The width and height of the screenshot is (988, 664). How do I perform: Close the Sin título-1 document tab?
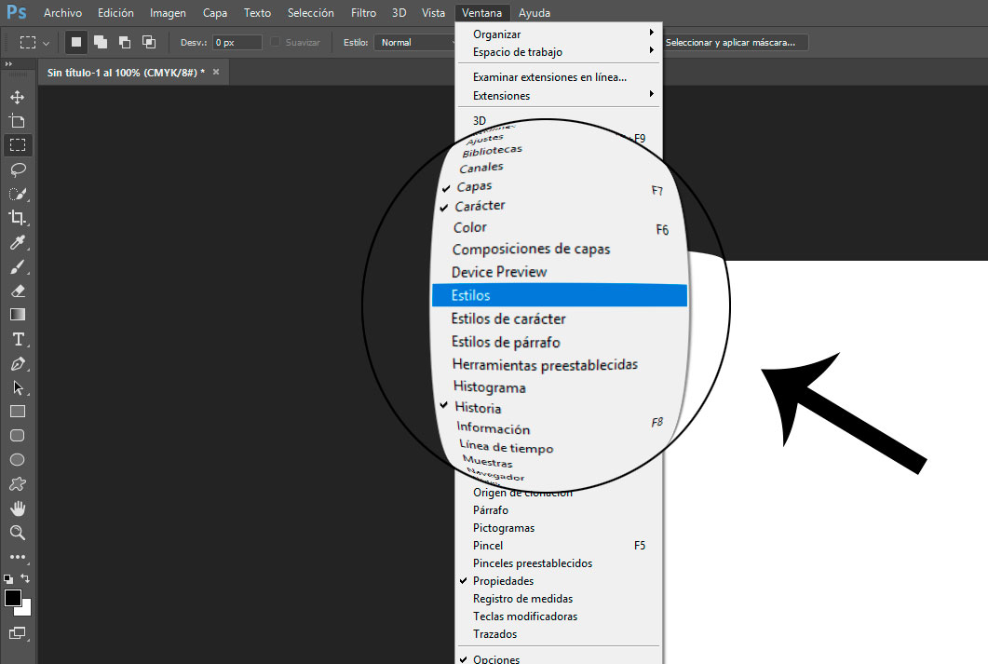pyautogui.click(x=216, y=72)
